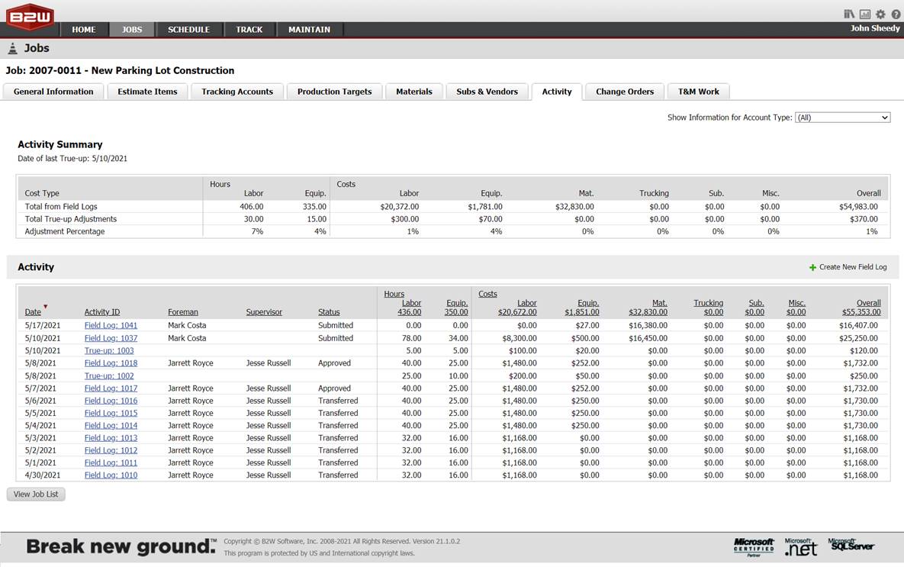Sort by Activity ID column header

click(x=102, y=312)
